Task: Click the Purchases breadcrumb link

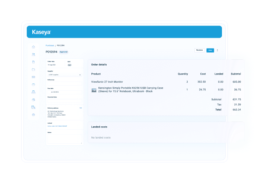Action: coord(50,45)
